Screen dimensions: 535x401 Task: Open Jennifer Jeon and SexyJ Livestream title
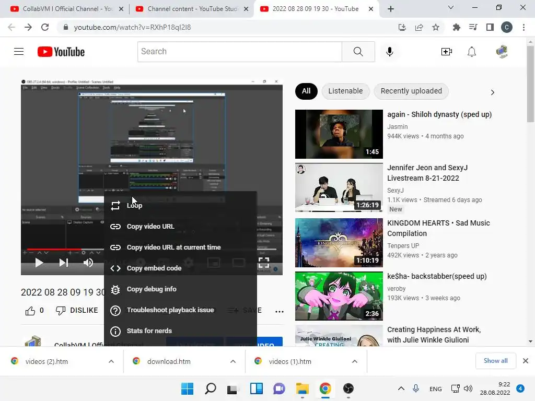[427, 173]
